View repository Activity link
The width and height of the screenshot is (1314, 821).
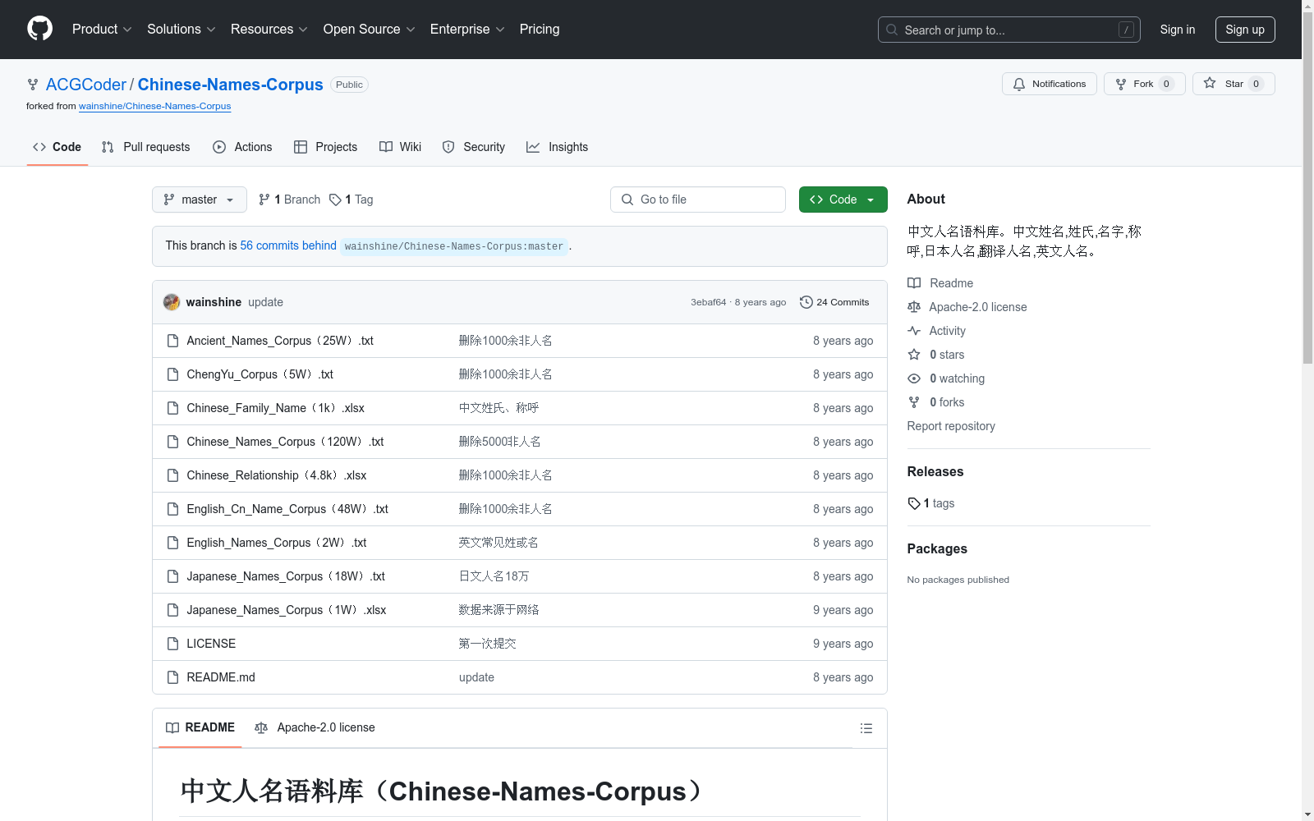pyautogui.click(x=937, y=331)
